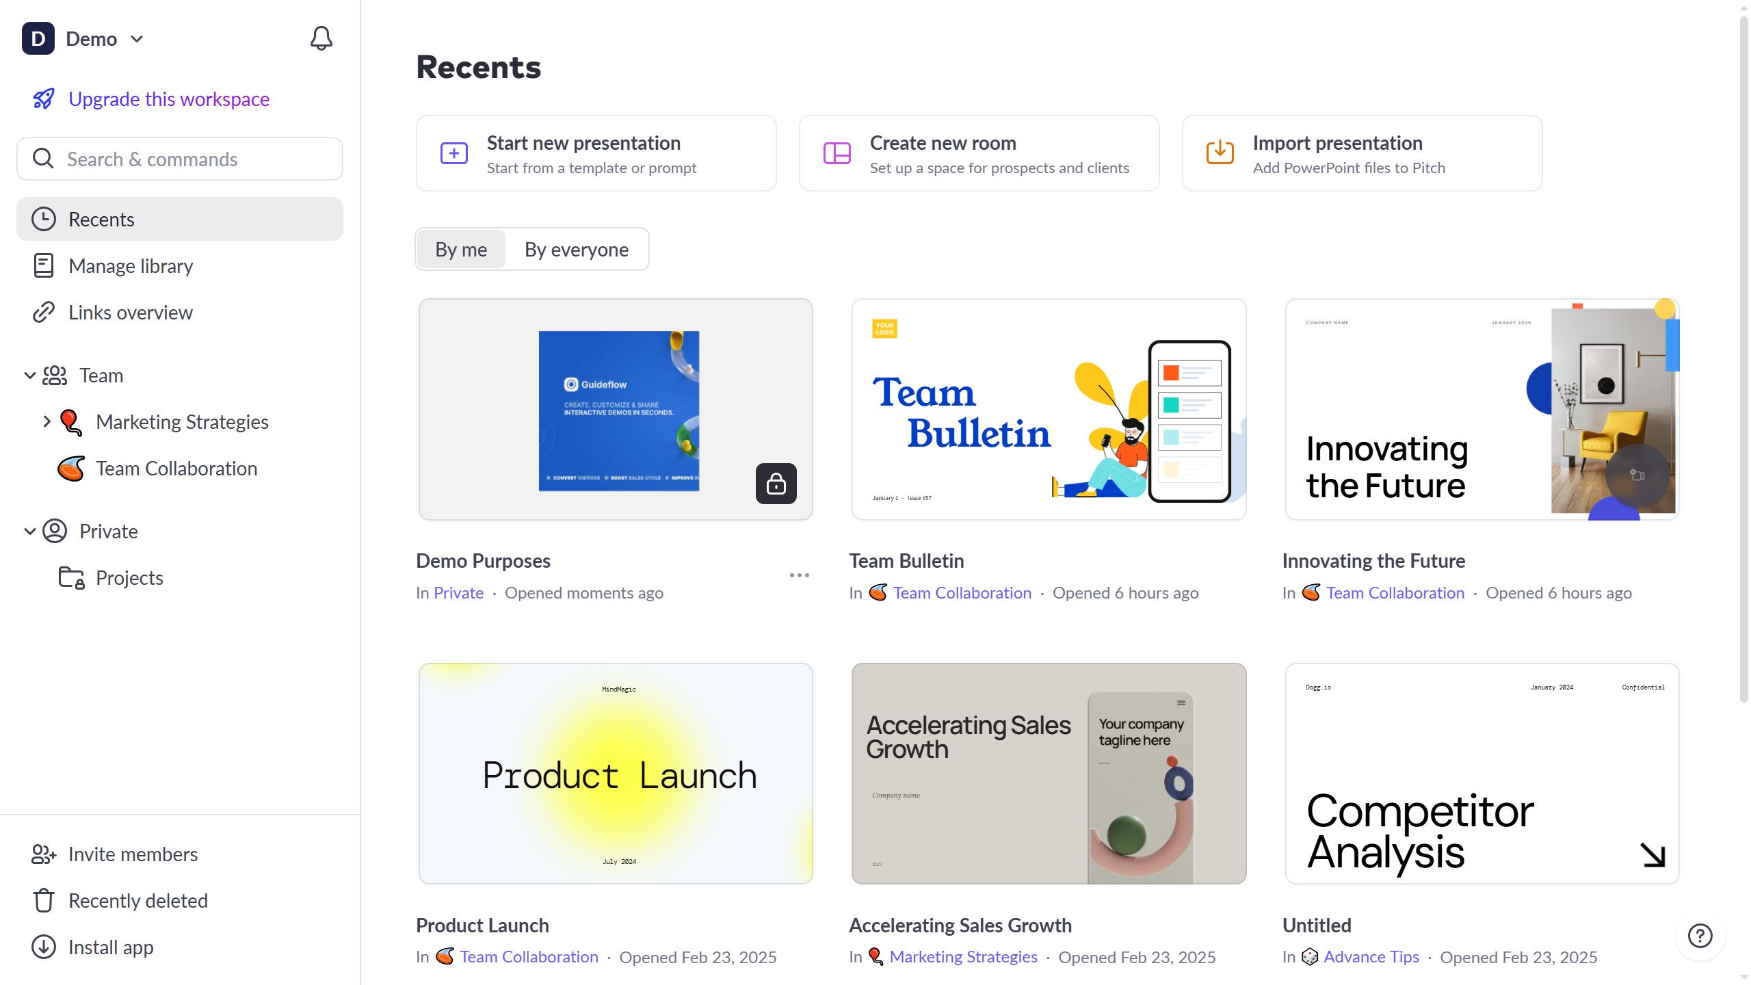
Task: Click the rocket upgrade icon
Action: (x=44, y=99)
